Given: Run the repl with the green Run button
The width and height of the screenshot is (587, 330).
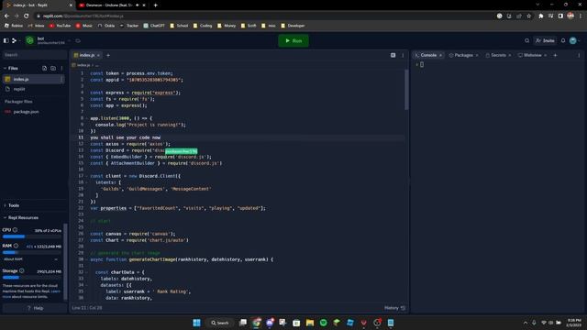Looking at the screenshot, I should point(293,40).
